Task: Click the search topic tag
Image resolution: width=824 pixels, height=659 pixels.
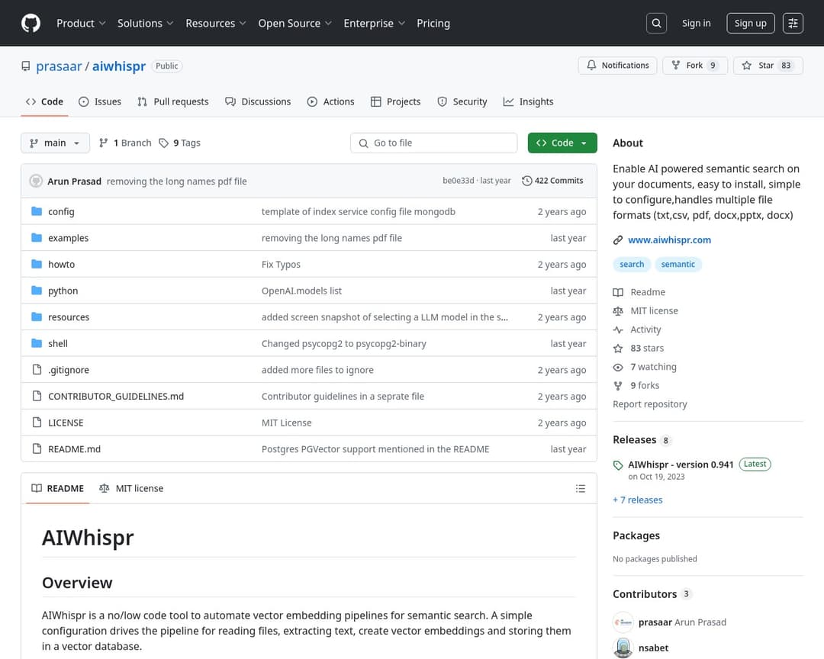Action: [632, 265]
